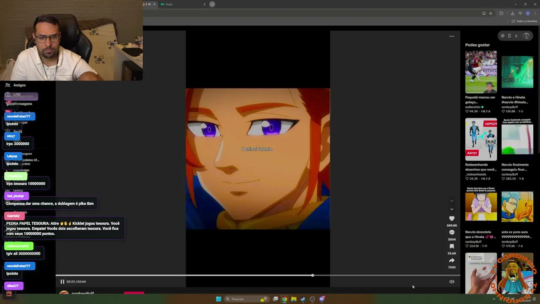The height and width of the screenshot is (304, 540).
Task: Click the '!rps tesoura 10000000' chat message
Action: point(26,184)
